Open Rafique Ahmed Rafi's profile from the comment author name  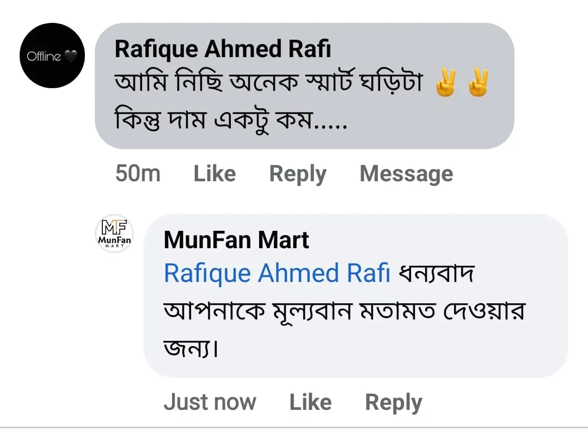point(223,50)
